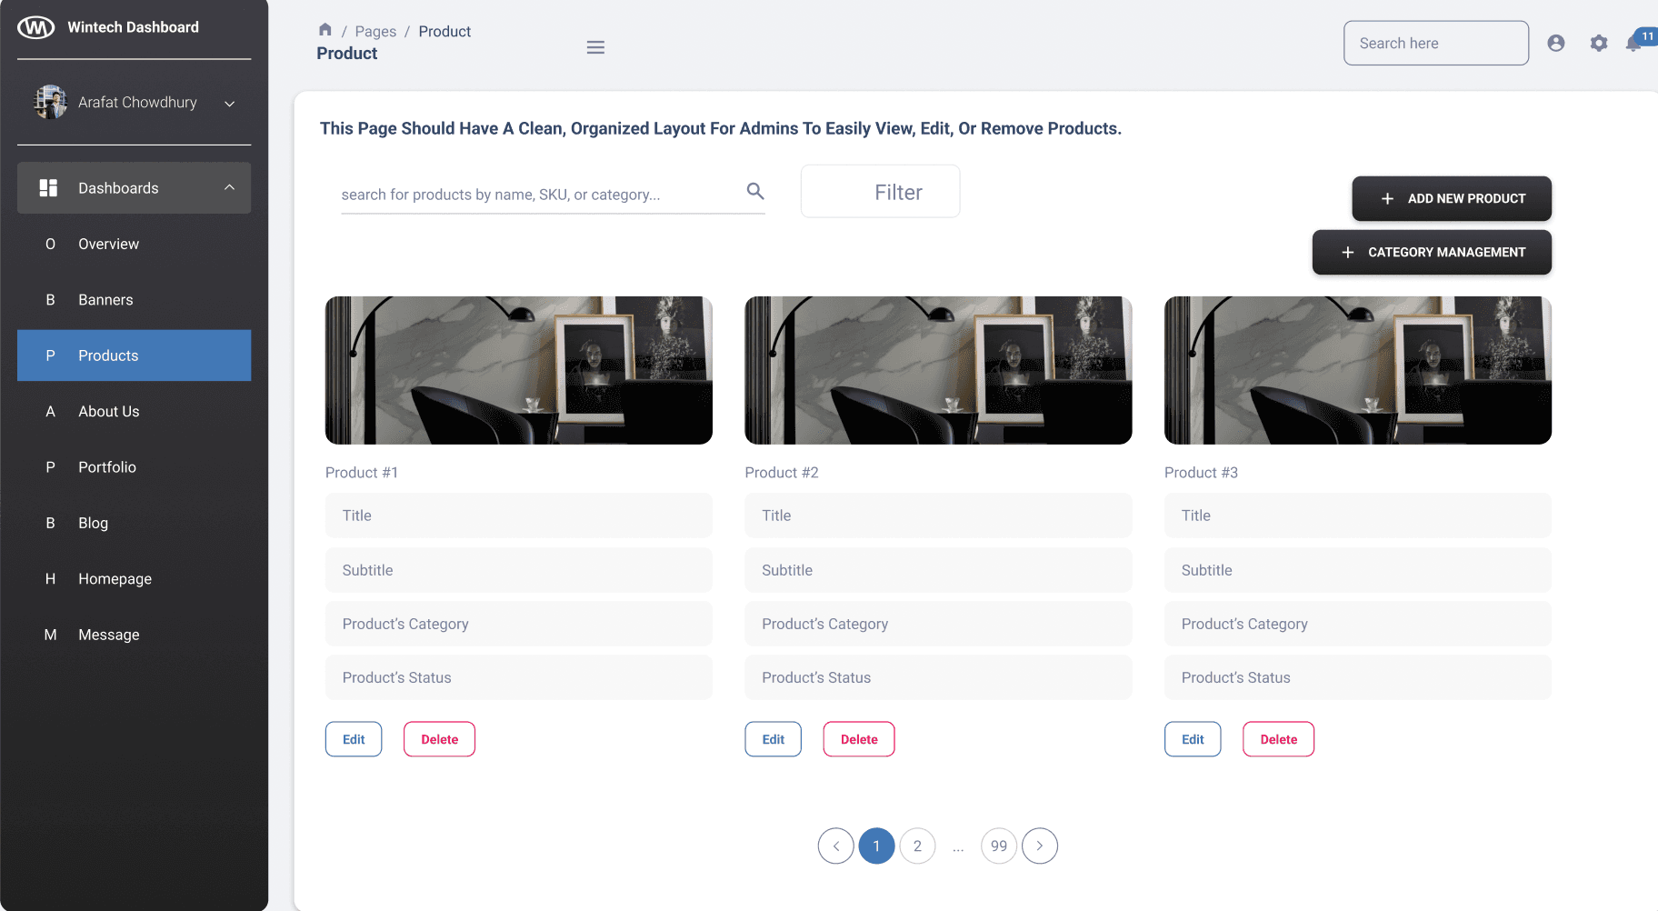The width and height of the screenshot is (1658, 911).
Task: Open the notifications bell
Action: [1634, 43]
